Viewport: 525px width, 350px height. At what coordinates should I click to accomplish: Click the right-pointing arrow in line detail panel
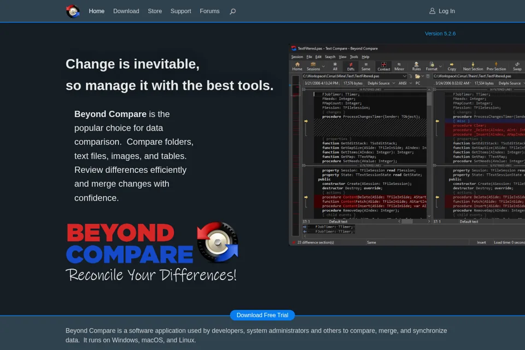[305, 227]
